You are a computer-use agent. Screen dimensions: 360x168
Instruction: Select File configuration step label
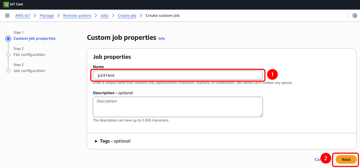[x=29, y=55]
